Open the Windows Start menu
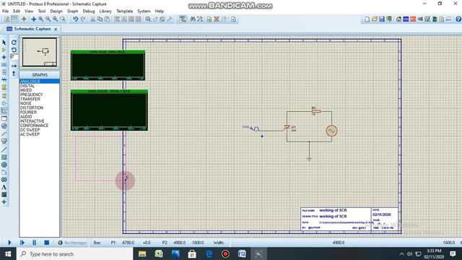This screenshot has height=260, width=462. coord(8,253)
